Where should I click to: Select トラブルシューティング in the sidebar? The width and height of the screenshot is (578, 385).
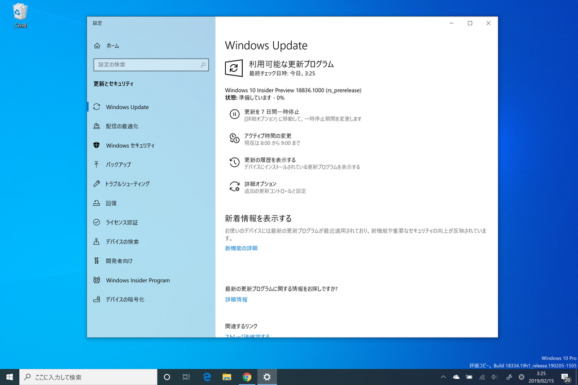pyautogui.click(x=131, y=184)
